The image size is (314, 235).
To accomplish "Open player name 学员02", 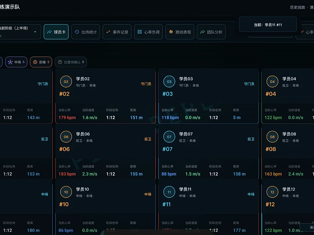I will tap(83, 79).
